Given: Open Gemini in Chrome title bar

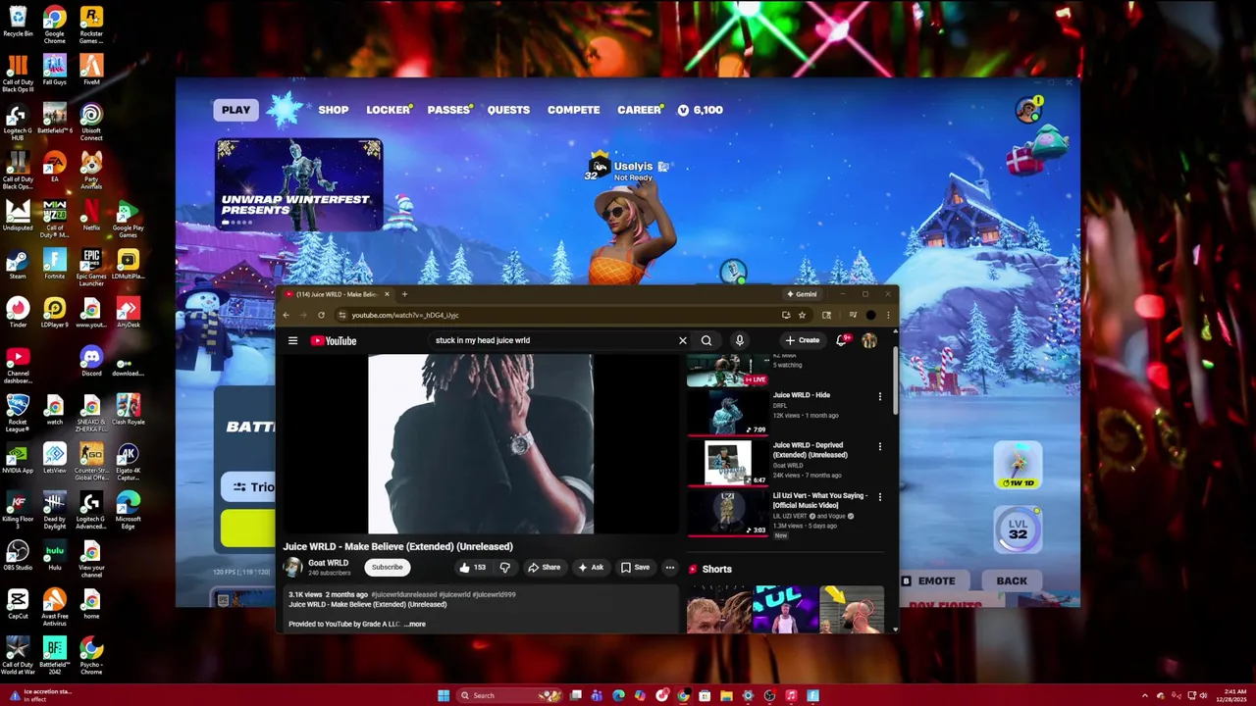Looking at the screenshot, I should [x=802, y=294].
